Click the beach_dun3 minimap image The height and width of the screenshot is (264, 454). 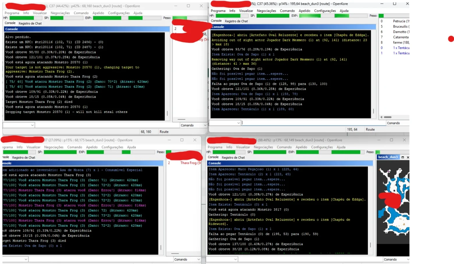(x=393, y=206)
